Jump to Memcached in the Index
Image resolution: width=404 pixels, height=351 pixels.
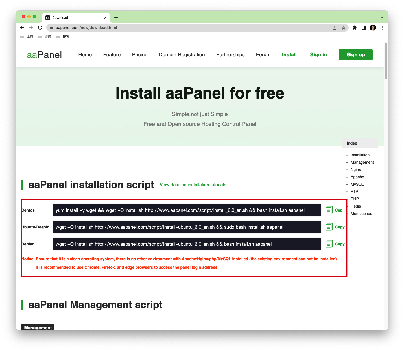pyautogui.click(x=361, y=214)
